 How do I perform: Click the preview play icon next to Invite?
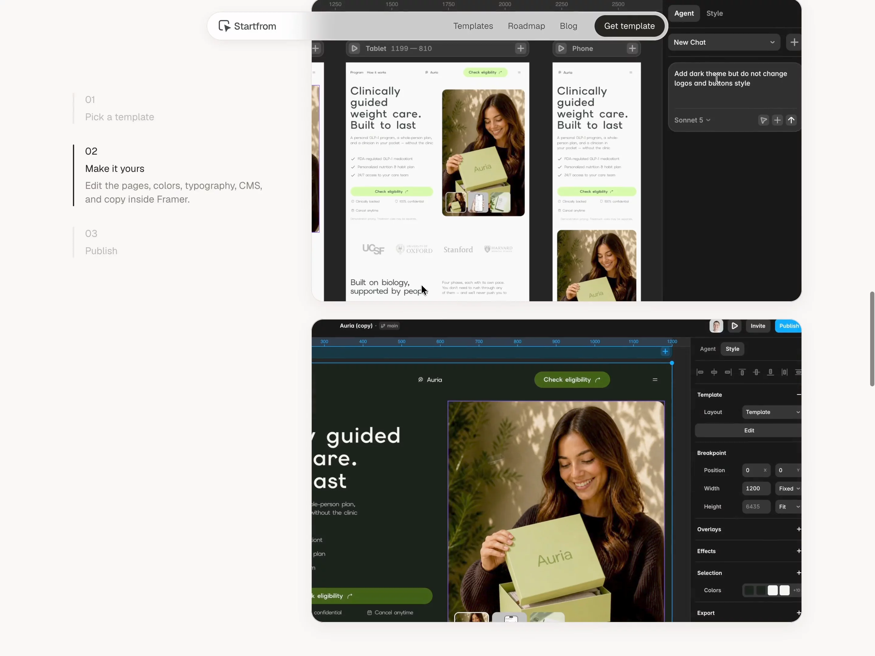pyautogui.click(x=735, y=326)
